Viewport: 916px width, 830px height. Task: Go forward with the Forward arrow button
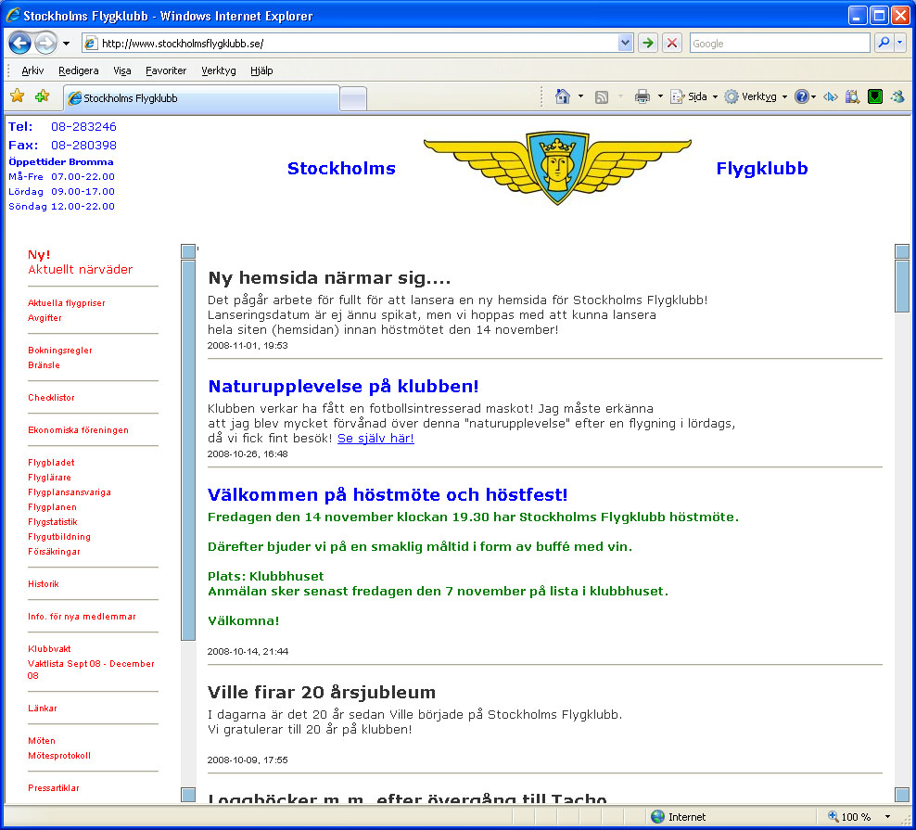tap(45, 44)
